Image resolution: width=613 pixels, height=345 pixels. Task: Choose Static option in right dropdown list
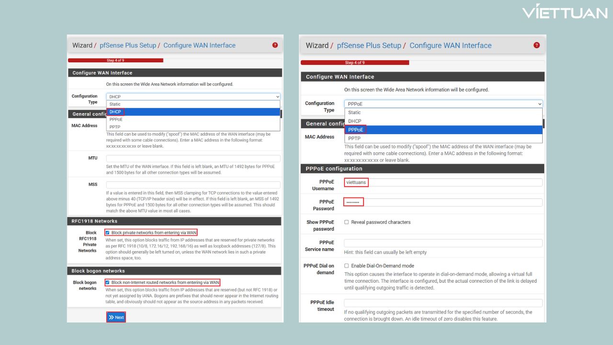coord(354,113)
